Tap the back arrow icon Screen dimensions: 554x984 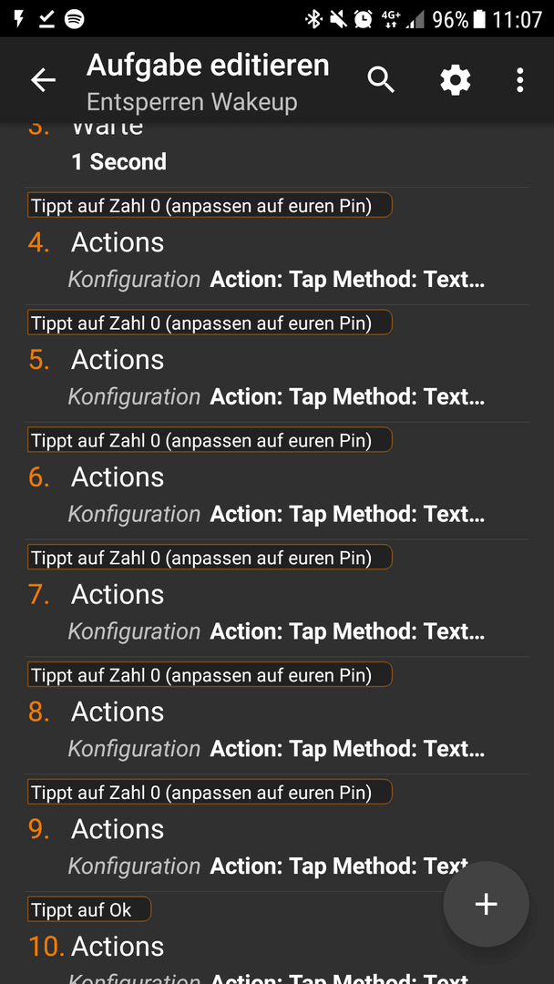pyautogui.click(x=44, y=80)
